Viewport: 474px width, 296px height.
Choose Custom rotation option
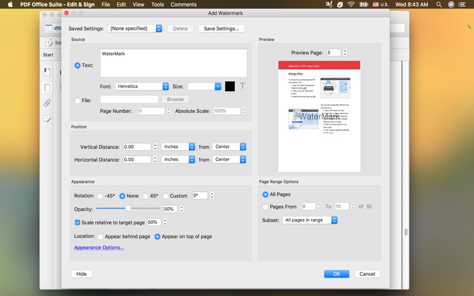point(165,196)
